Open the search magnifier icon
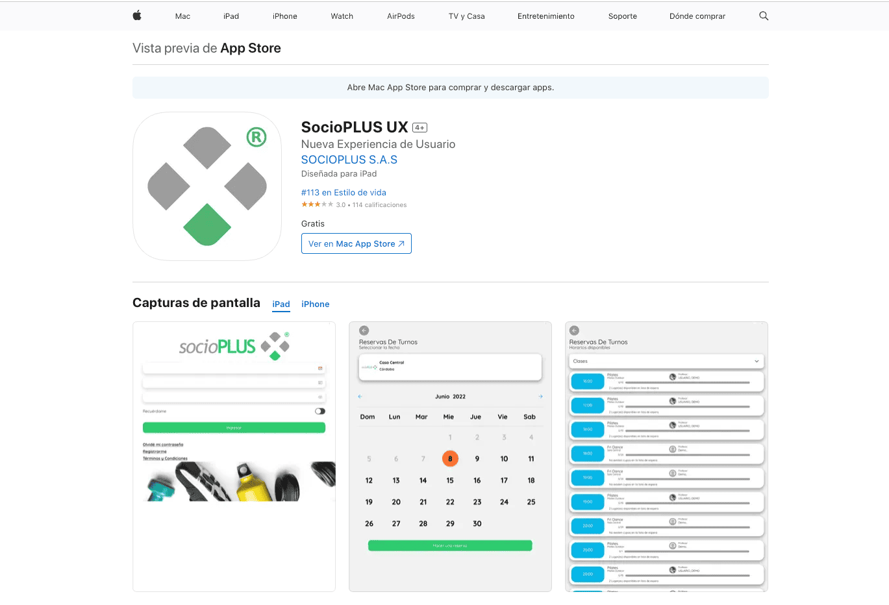This screenshot has width=889, height=605. (x=764, y=16)
